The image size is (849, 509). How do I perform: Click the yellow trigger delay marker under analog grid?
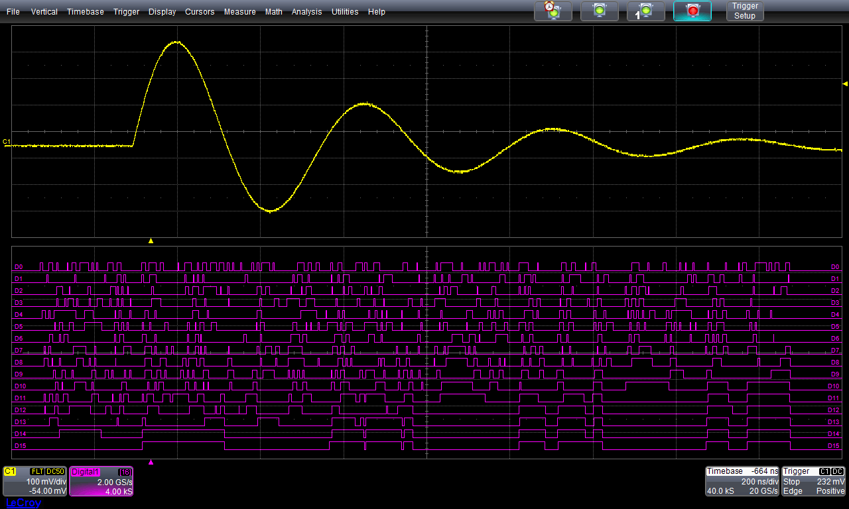pos(151,241)
